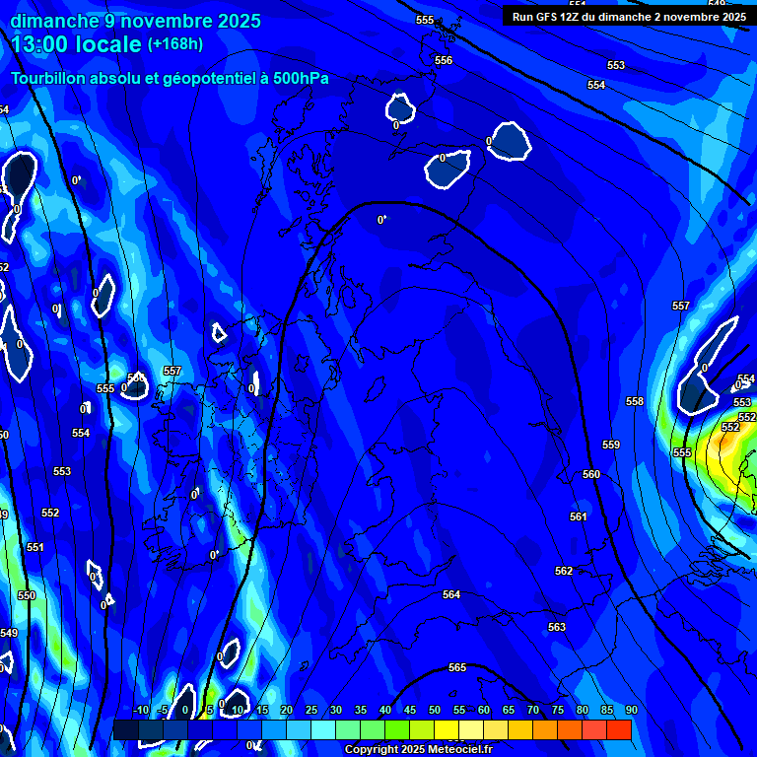Click the '25' legend scale label
Image resolution: width=757 pixels, height=757 pixels.
click(311, 710)
